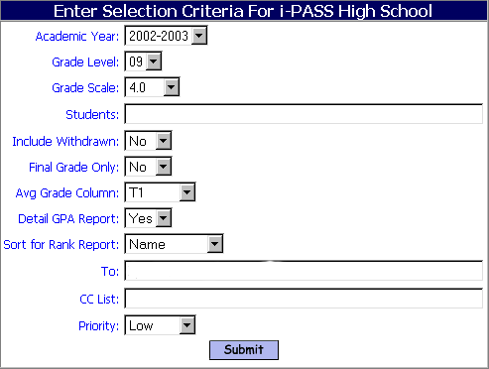Viewport: 489px width, 369px height.
Task: Click the CC List input field
Action: click(304, 299)
